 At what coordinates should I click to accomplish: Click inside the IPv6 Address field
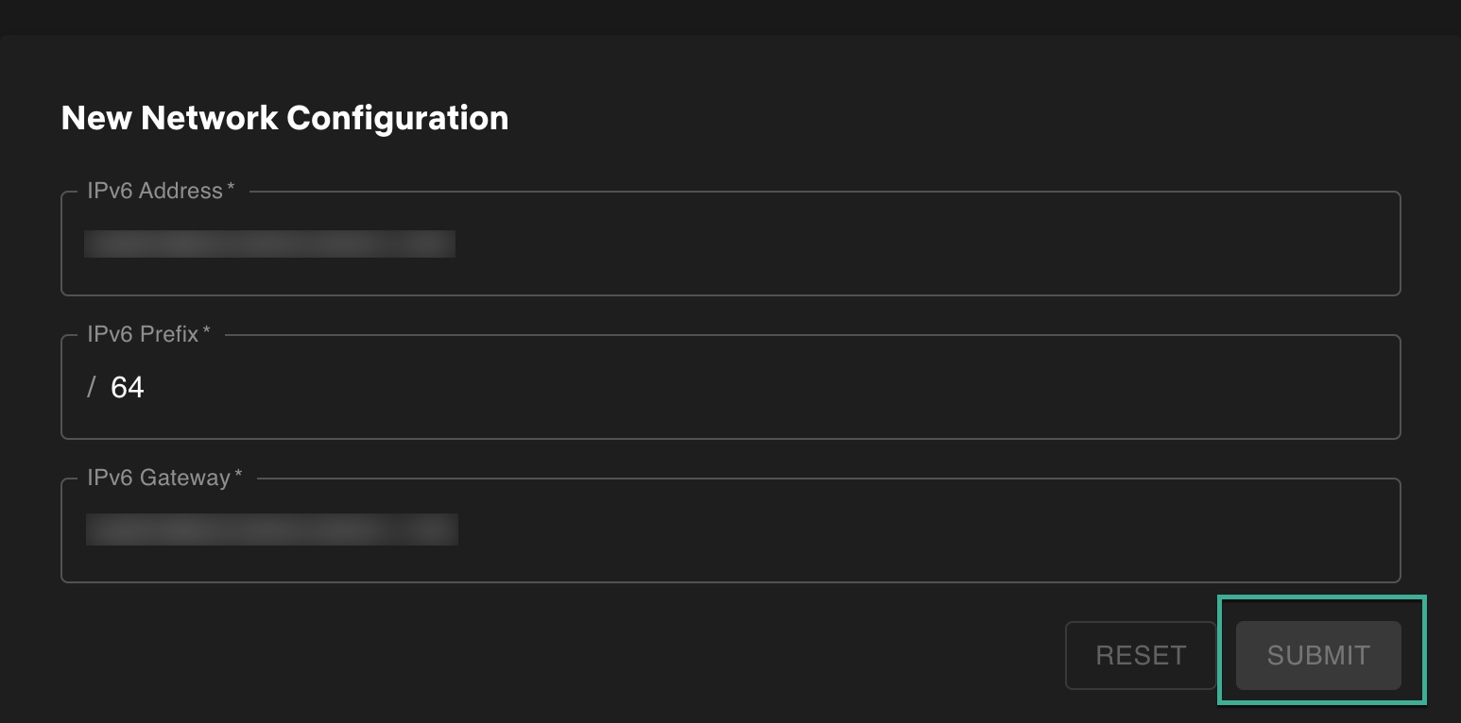point(662,244)
